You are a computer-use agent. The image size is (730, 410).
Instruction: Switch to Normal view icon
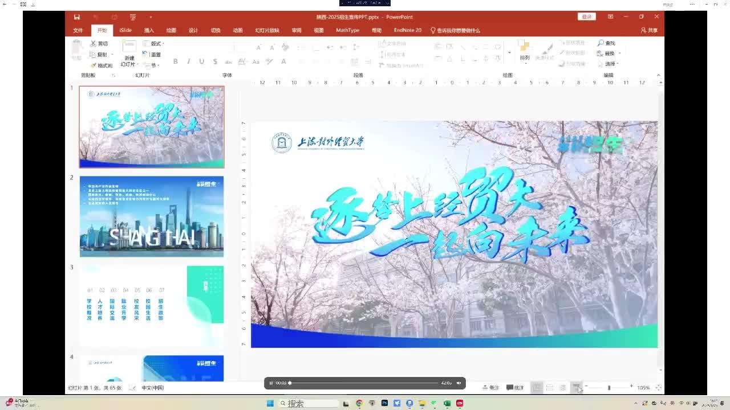click(x=537, y=388)
